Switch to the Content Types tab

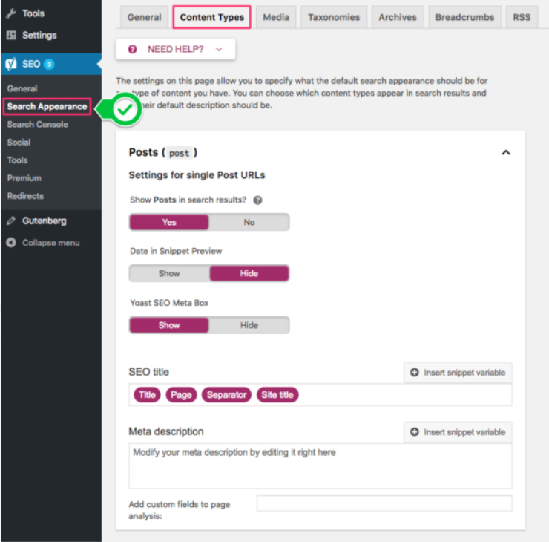coord(212,17)
